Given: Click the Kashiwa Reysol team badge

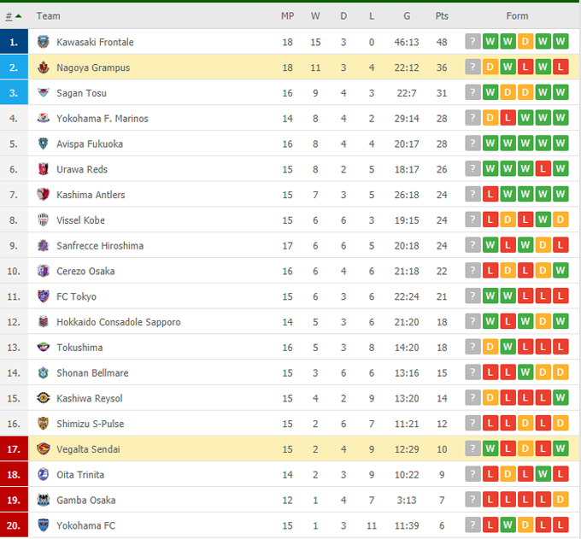Looking at the screenshot, I should click(x=44, y=398).
